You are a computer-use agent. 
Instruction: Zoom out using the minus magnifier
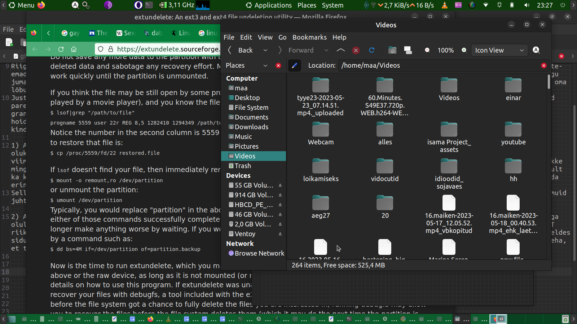[x=427, y=50]
